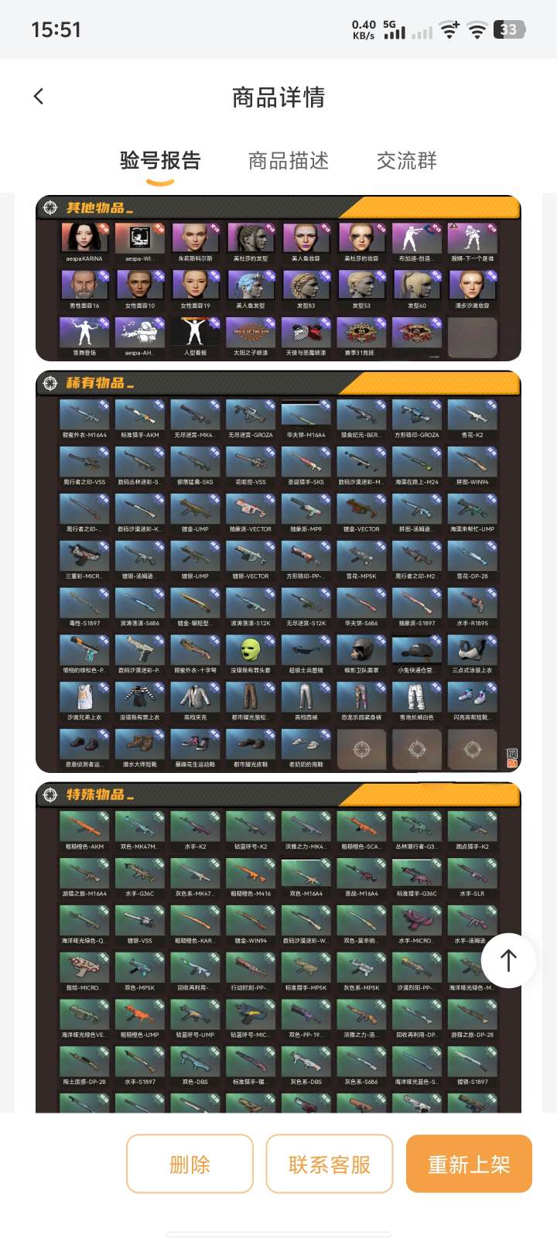
Task: Tap the 人型看板 emote icon
Action: pos(195,333)
